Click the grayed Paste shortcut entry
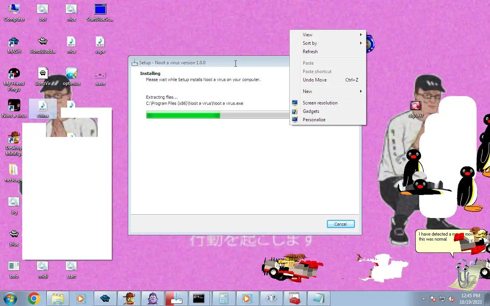The width and height of the screenshot is (490, 306). pos(328,72)
